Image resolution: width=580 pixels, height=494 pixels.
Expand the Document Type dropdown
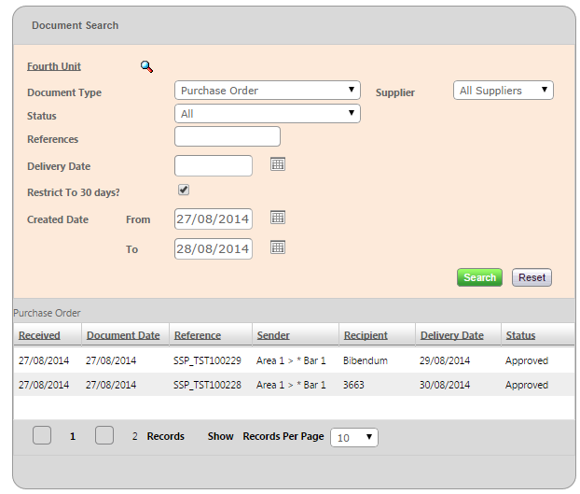click(267, 91)
